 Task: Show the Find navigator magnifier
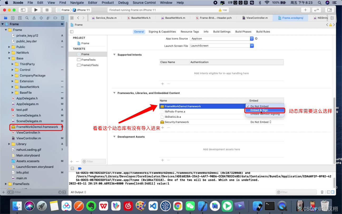[x=27, y=18]
